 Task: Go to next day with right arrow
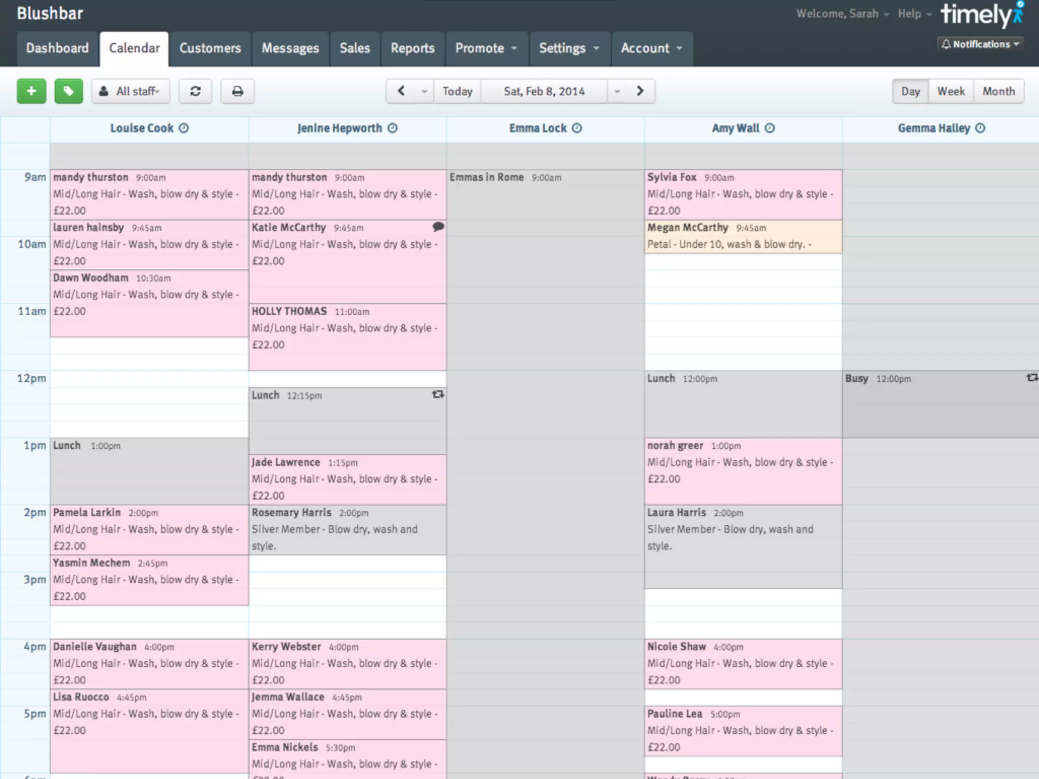(640, 91)
